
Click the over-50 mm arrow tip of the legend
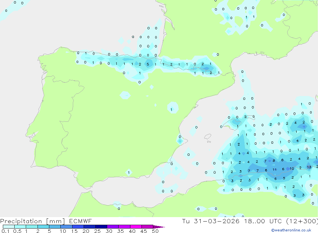159,227
